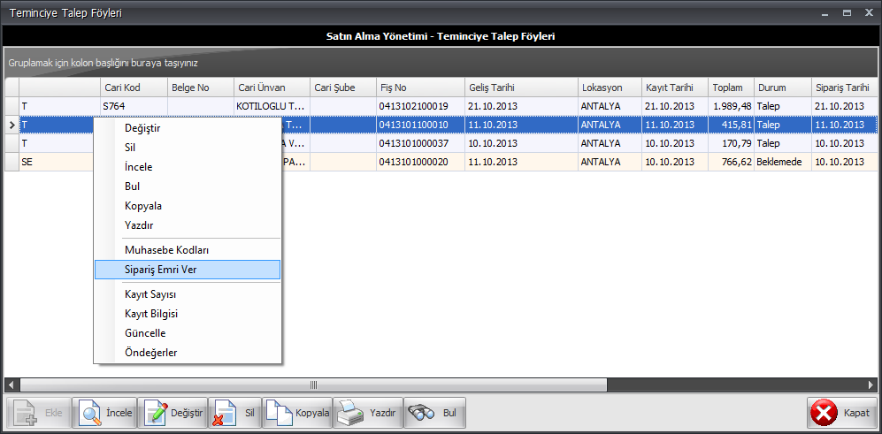
Task: Click the Kopyala copy toolbar button
Action: (297, 413)
